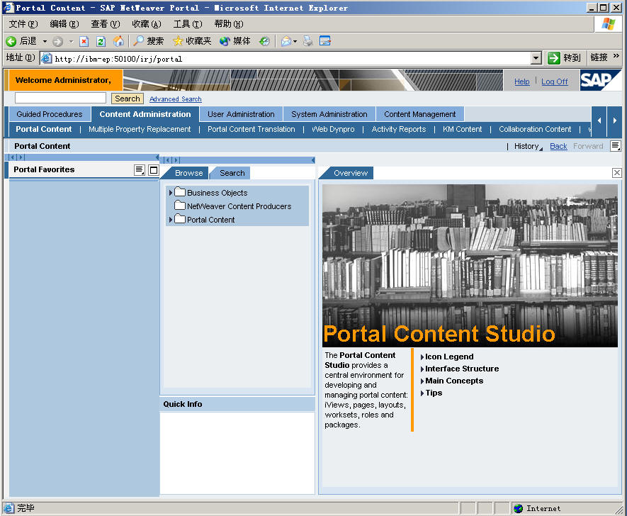Open the Back button history dropdown
The height and width of the screenshot is (516, 627).
(x=45, y=41)
